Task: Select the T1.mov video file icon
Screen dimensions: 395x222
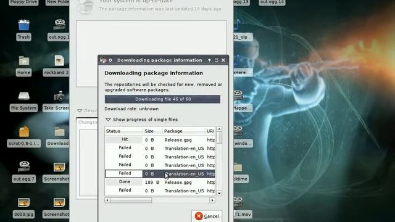Action: [x=238, y=202]
